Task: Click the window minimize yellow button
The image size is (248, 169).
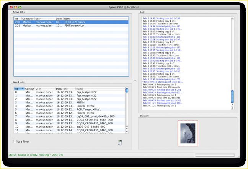Action: [x=15, y=7]
